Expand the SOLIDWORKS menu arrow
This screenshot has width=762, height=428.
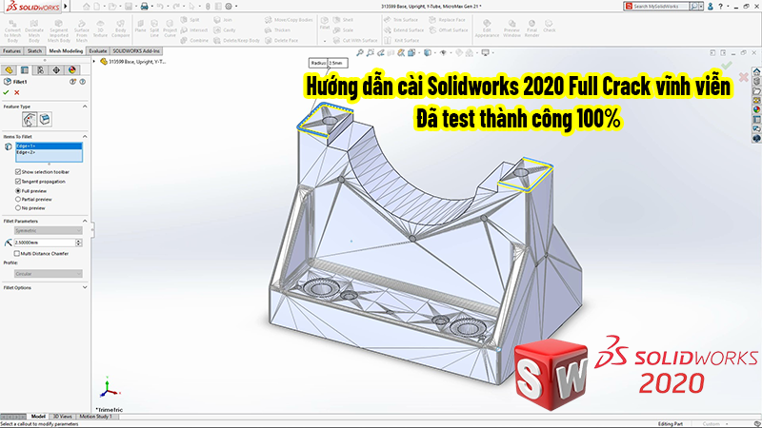click(x=66, y=7)
